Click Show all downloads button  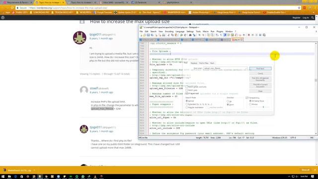(306, 170)
